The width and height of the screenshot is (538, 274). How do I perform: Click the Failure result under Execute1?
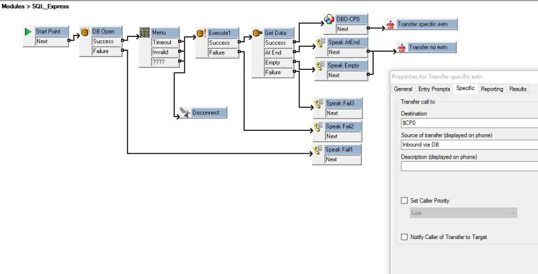coord(223,53)
